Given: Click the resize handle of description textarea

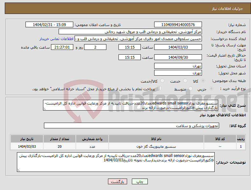Looking at the screenshot, I should pos(45,109).
